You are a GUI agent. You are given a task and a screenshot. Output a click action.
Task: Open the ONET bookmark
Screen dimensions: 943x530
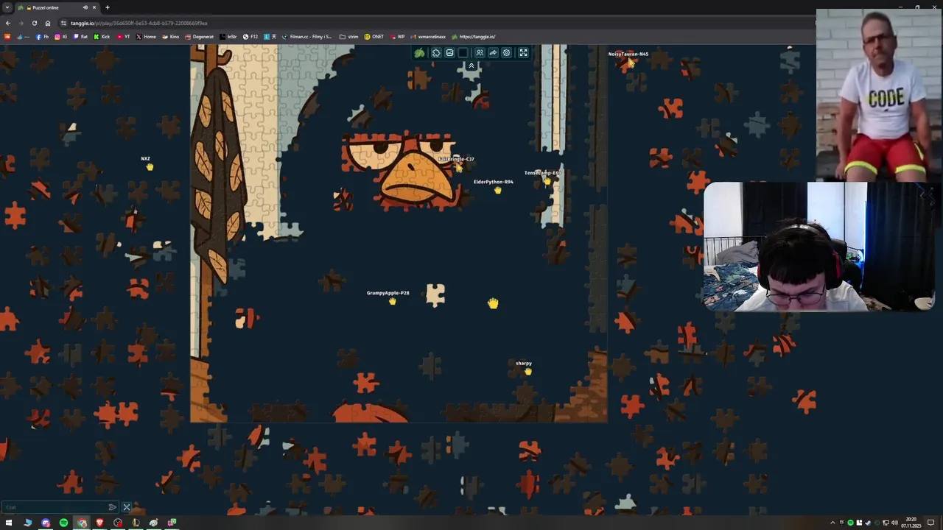tap(374, 37)
